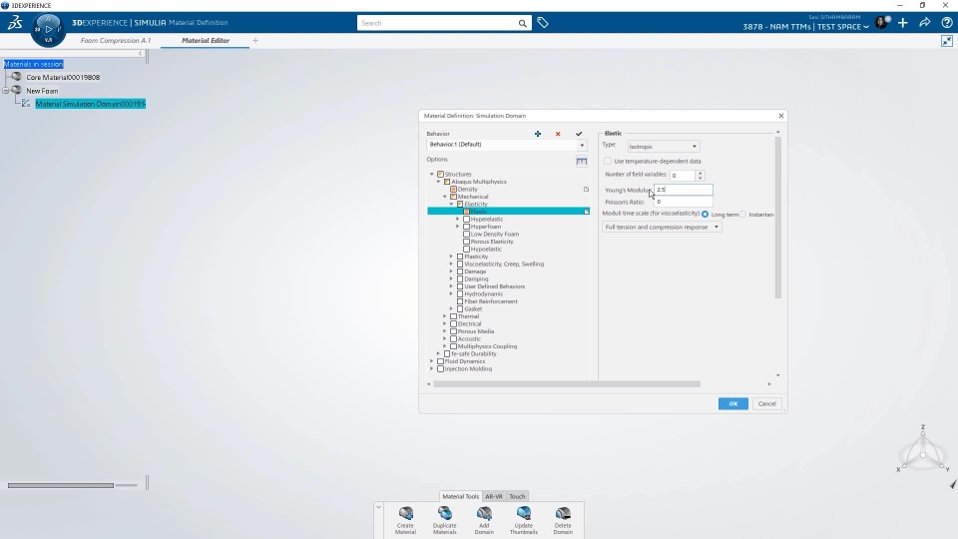The height and width of the screenshot is (539, 958).
Task: Click the tree panel horizontal scrollbar
Action: [61, 486]
